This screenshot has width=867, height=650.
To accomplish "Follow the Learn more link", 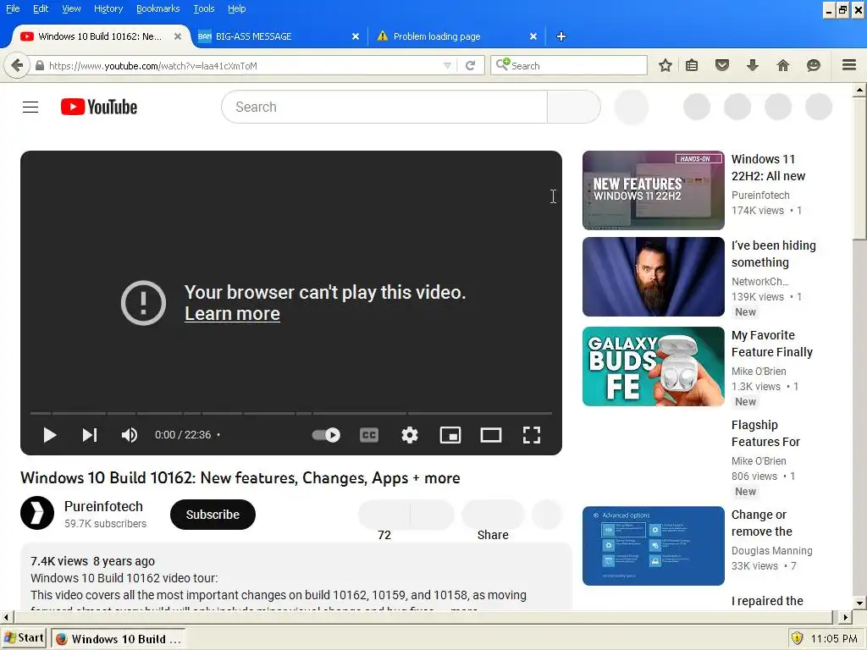I will pos(232,314).
